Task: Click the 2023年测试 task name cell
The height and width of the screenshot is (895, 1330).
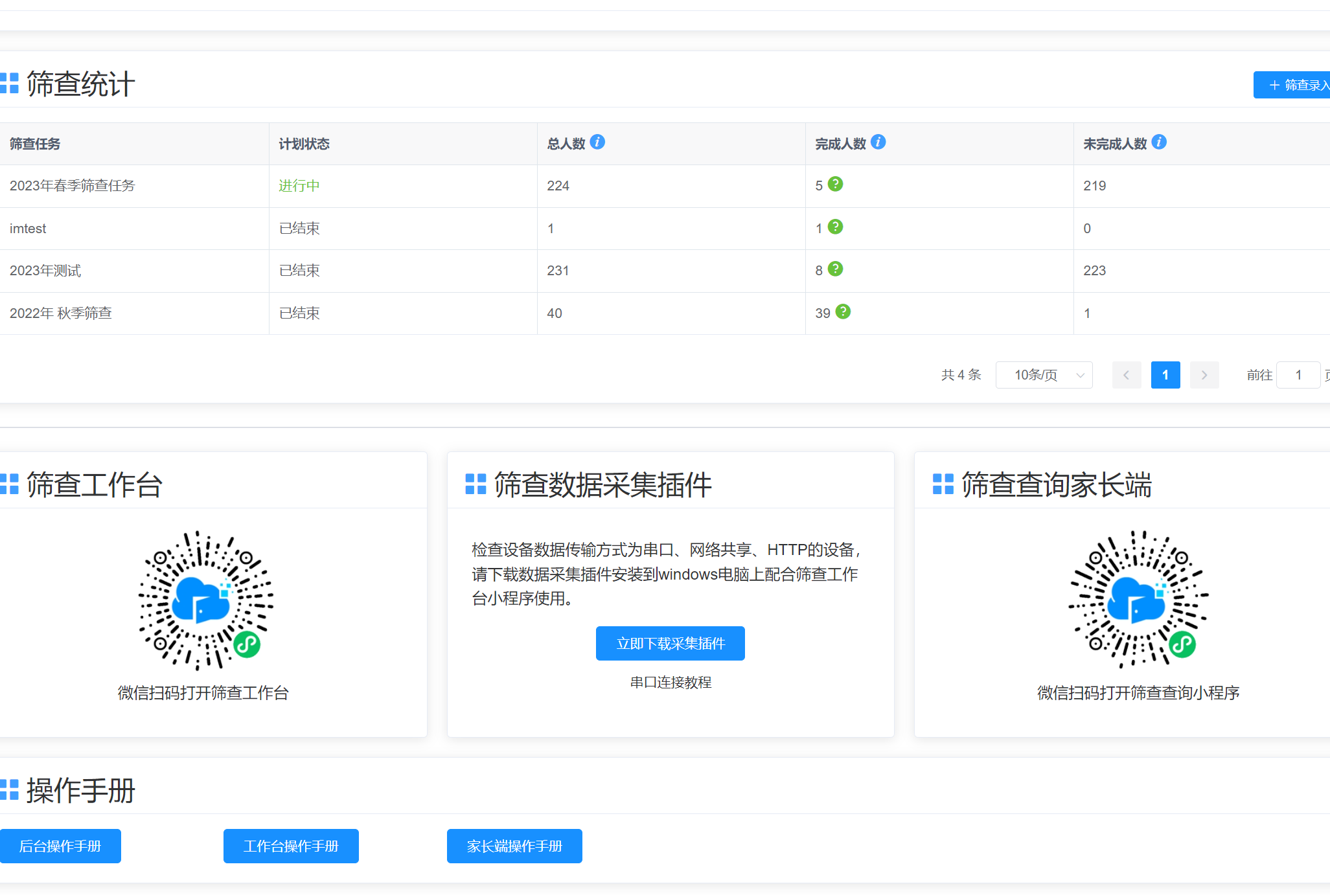Action: pos(134,271)
